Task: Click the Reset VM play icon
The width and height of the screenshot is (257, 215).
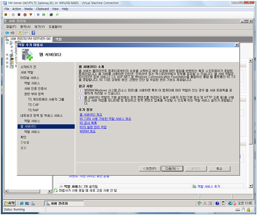Action: tap(44, 14)
